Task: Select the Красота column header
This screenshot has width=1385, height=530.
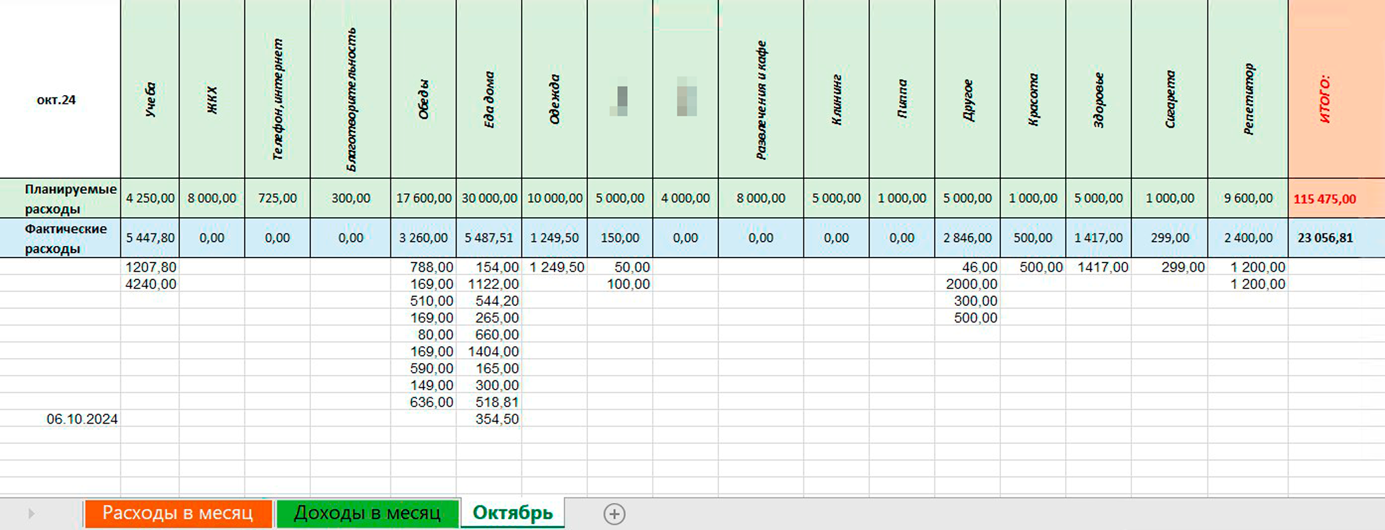Action: [x=1032, y=89]
